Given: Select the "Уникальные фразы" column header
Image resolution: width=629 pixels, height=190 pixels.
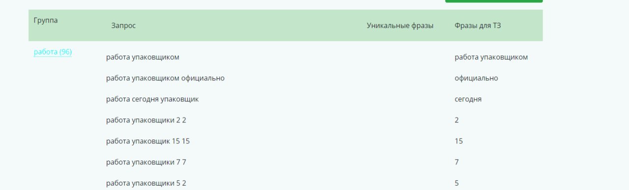Looking at the screenshot, I should coord(400,26).
